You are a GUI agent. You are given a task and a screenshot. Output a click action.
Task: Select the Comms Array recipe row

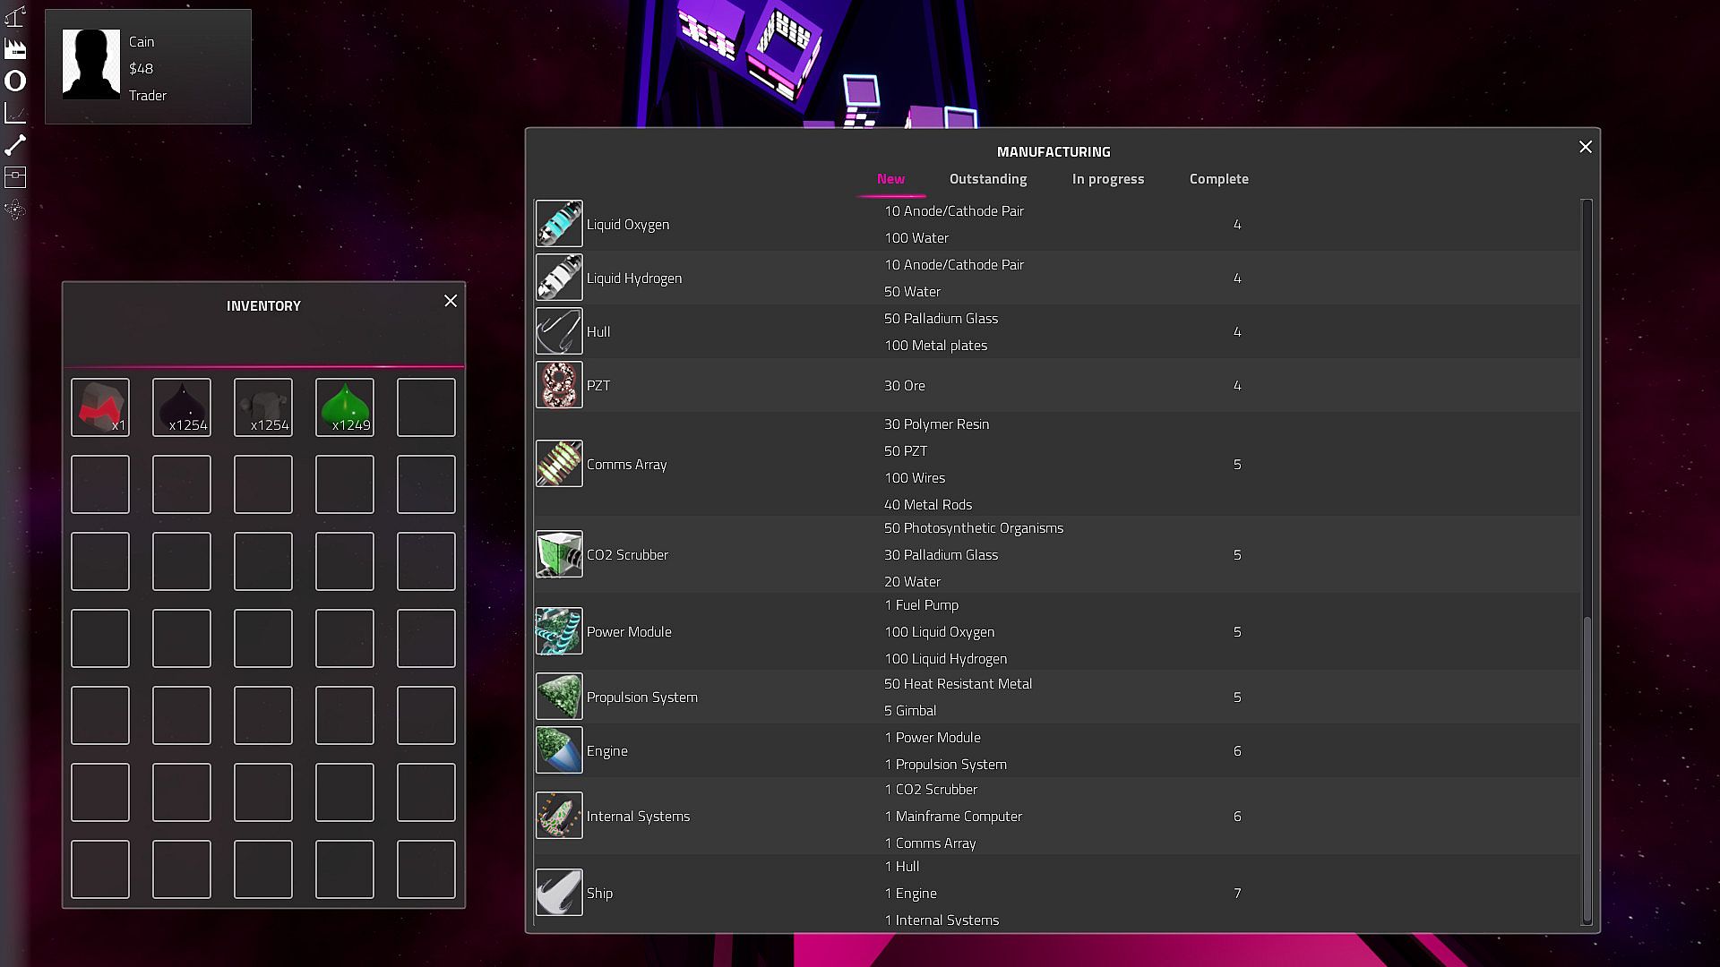626,465
